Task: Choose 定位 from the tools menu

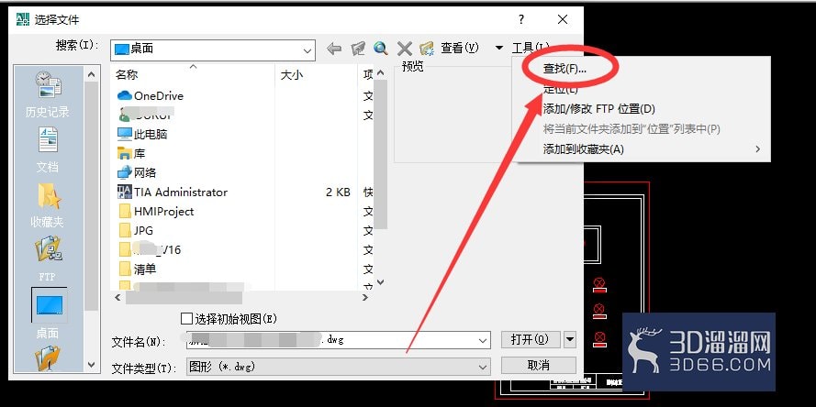Action: click(x=561, y=89)
